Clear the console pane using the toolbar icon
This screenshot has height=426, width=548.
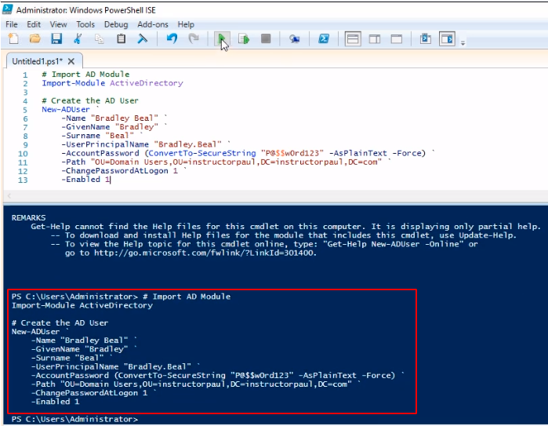point(143,38)
